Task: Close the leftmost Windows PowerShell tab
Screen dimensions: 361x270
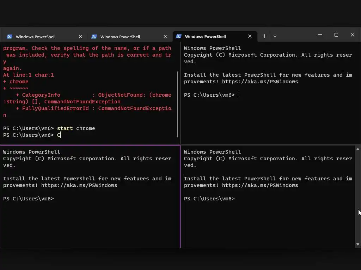Action: coord(81,37)
